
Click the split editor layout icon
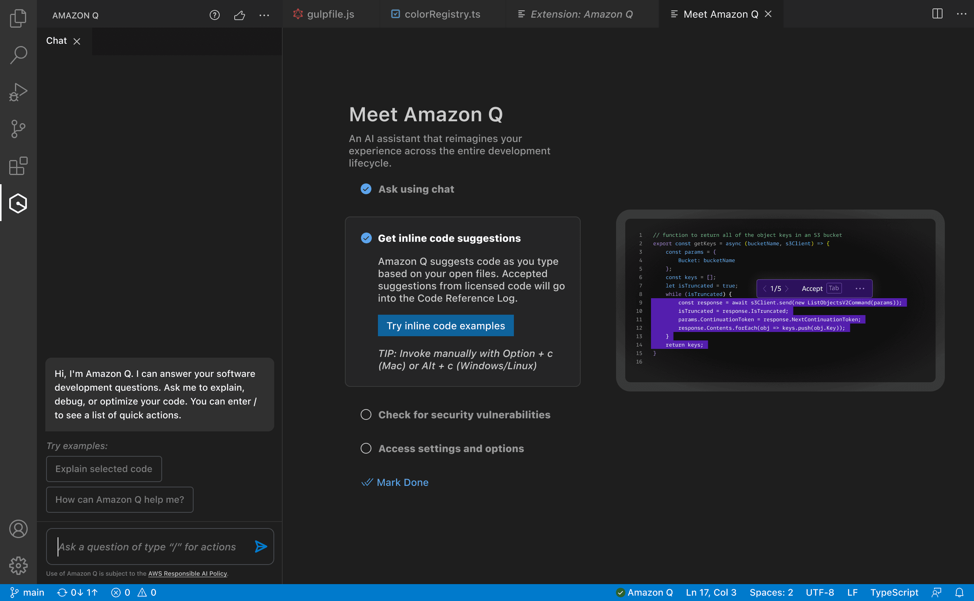(938, 14)
